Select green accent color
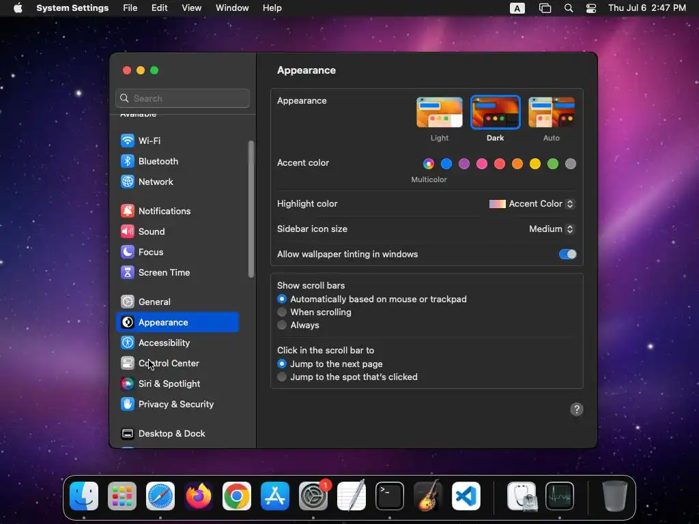The height and width of the screenshot is (524, 699). click(x=553, y=164)
